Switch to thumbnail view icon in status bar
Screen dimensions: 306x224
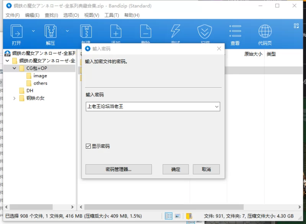point(177,216)
